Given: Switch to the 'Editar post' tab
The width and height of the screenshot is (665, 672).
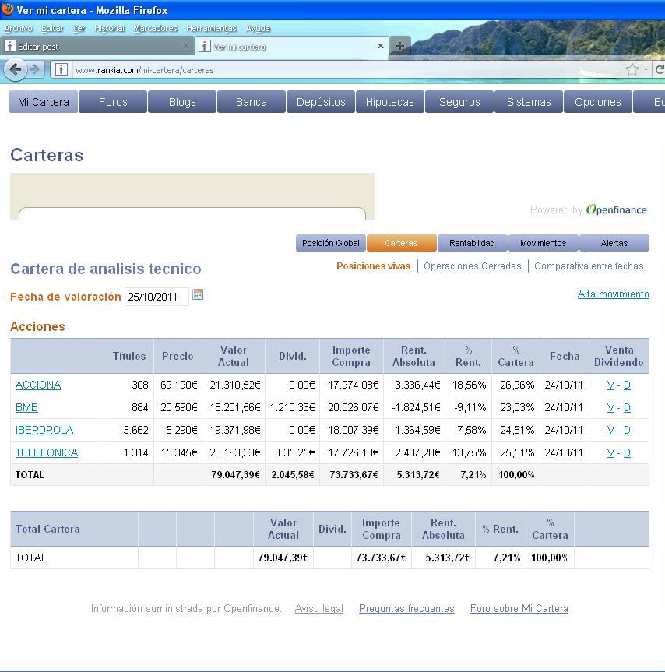Looking at the screenshot, I should (x=97, y=46).
